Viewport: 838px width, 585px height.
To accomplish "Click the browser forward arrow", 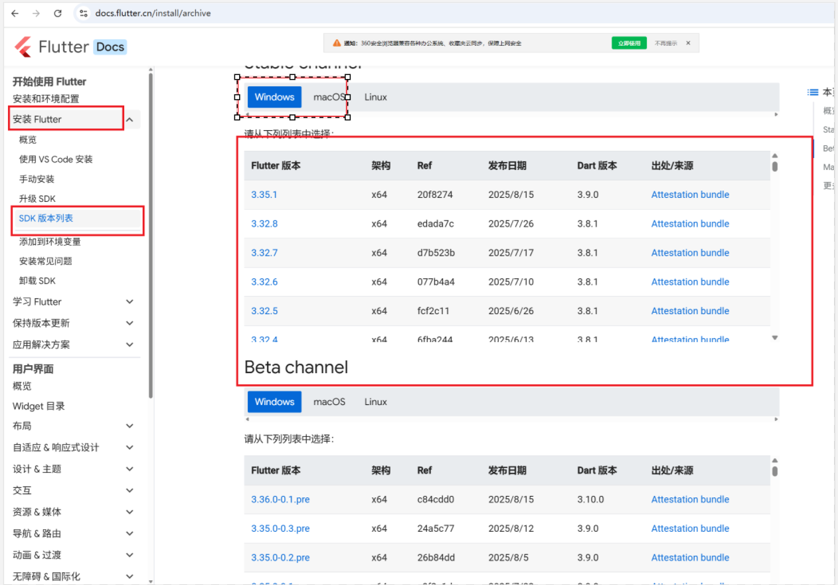I will (x=36, y=13).
